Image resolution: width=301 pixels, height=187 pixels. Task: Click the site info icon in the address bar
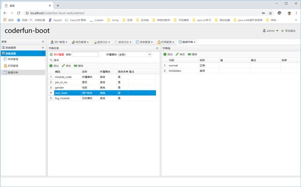click(27, 13)
